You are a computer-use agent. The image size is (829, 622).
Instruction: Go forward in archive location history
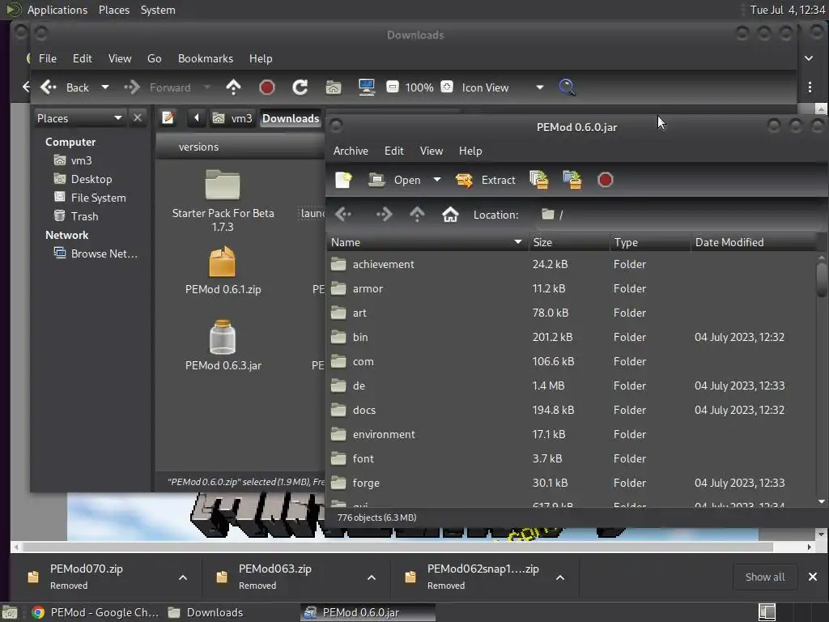point(385,214)
